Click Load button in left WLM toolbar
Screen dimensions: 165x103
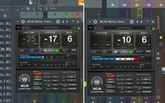pyautogui.click(x=75, y=26)
